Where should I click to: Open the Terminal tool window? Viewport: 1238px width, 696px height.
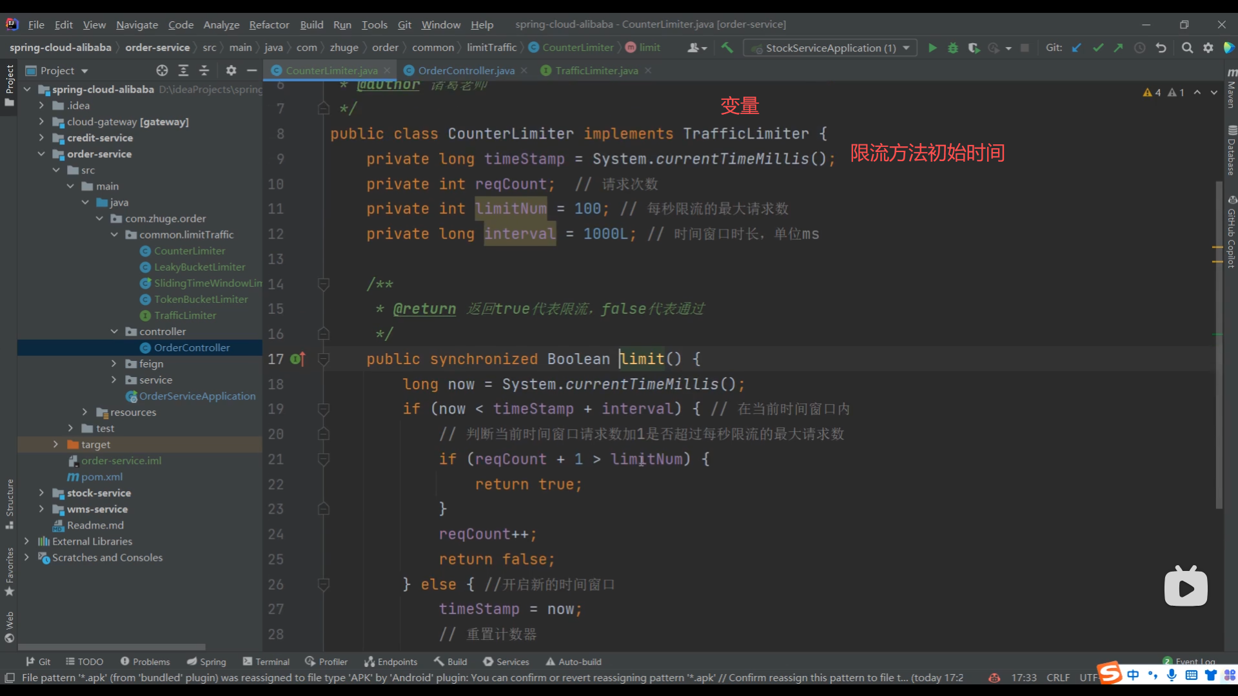266,662
